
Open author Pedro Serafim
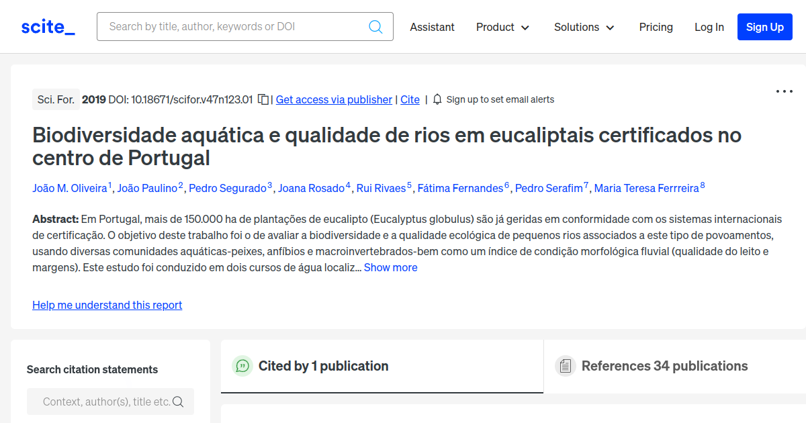click(549, 188)
